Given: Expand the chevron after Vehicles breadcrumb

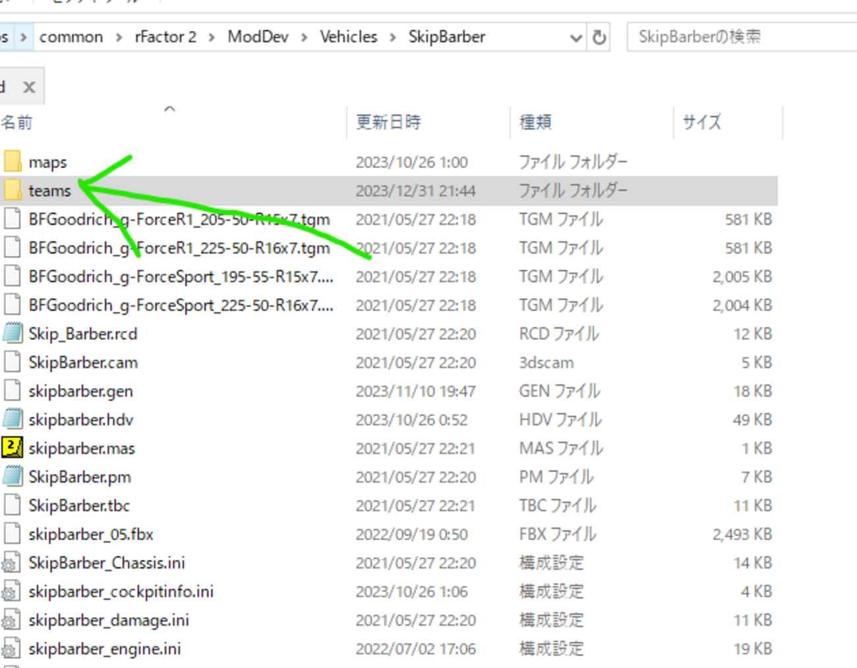Looking at the screenshot, I should pyautogui.click(x=392, y=37).
